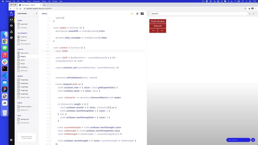Collapse the Cloth Studios file panel
The image size is (258, 145).
pos(37,14)
